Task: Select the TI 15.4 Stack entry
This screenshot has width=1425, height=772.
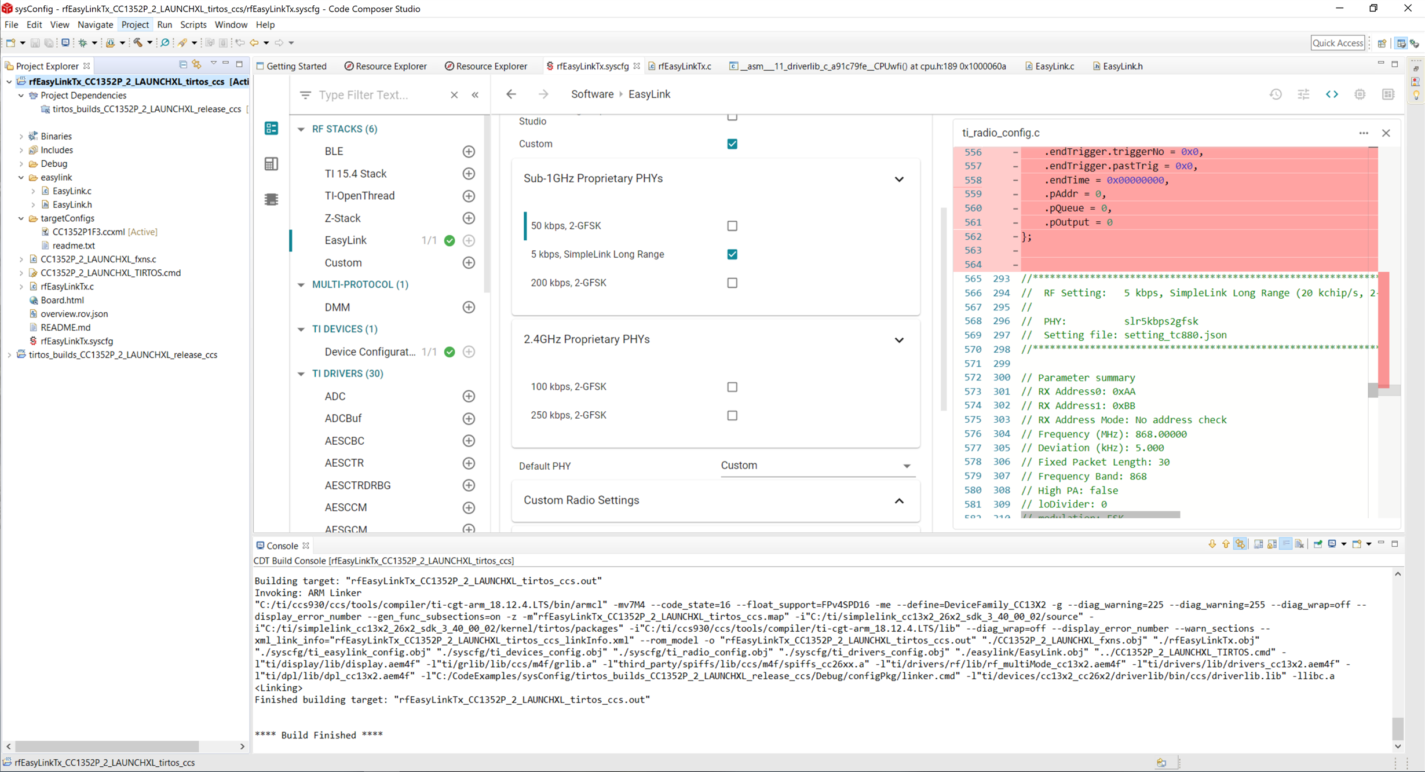Action: click(x=355, y=173)
